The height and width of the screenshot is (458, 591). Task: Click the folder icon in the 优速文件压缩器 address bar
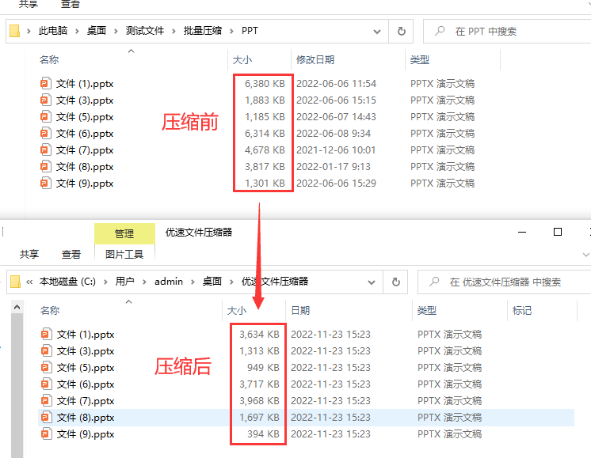pyautogui.click(x=15, y=282)
